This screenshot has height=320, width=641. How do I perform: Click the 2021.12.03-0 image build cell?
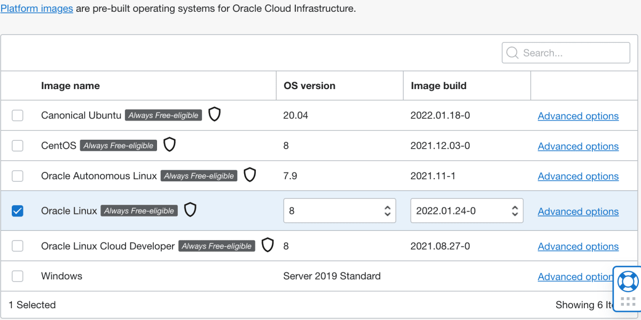440,146
